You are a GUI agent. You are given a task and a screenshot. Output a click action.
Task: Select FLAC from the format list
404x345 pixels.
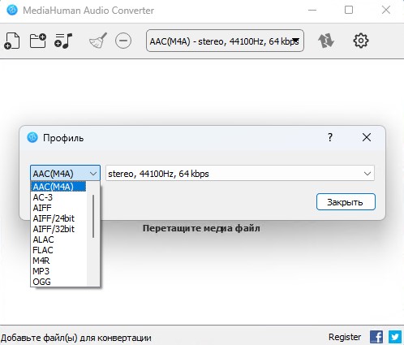point(58,250)
